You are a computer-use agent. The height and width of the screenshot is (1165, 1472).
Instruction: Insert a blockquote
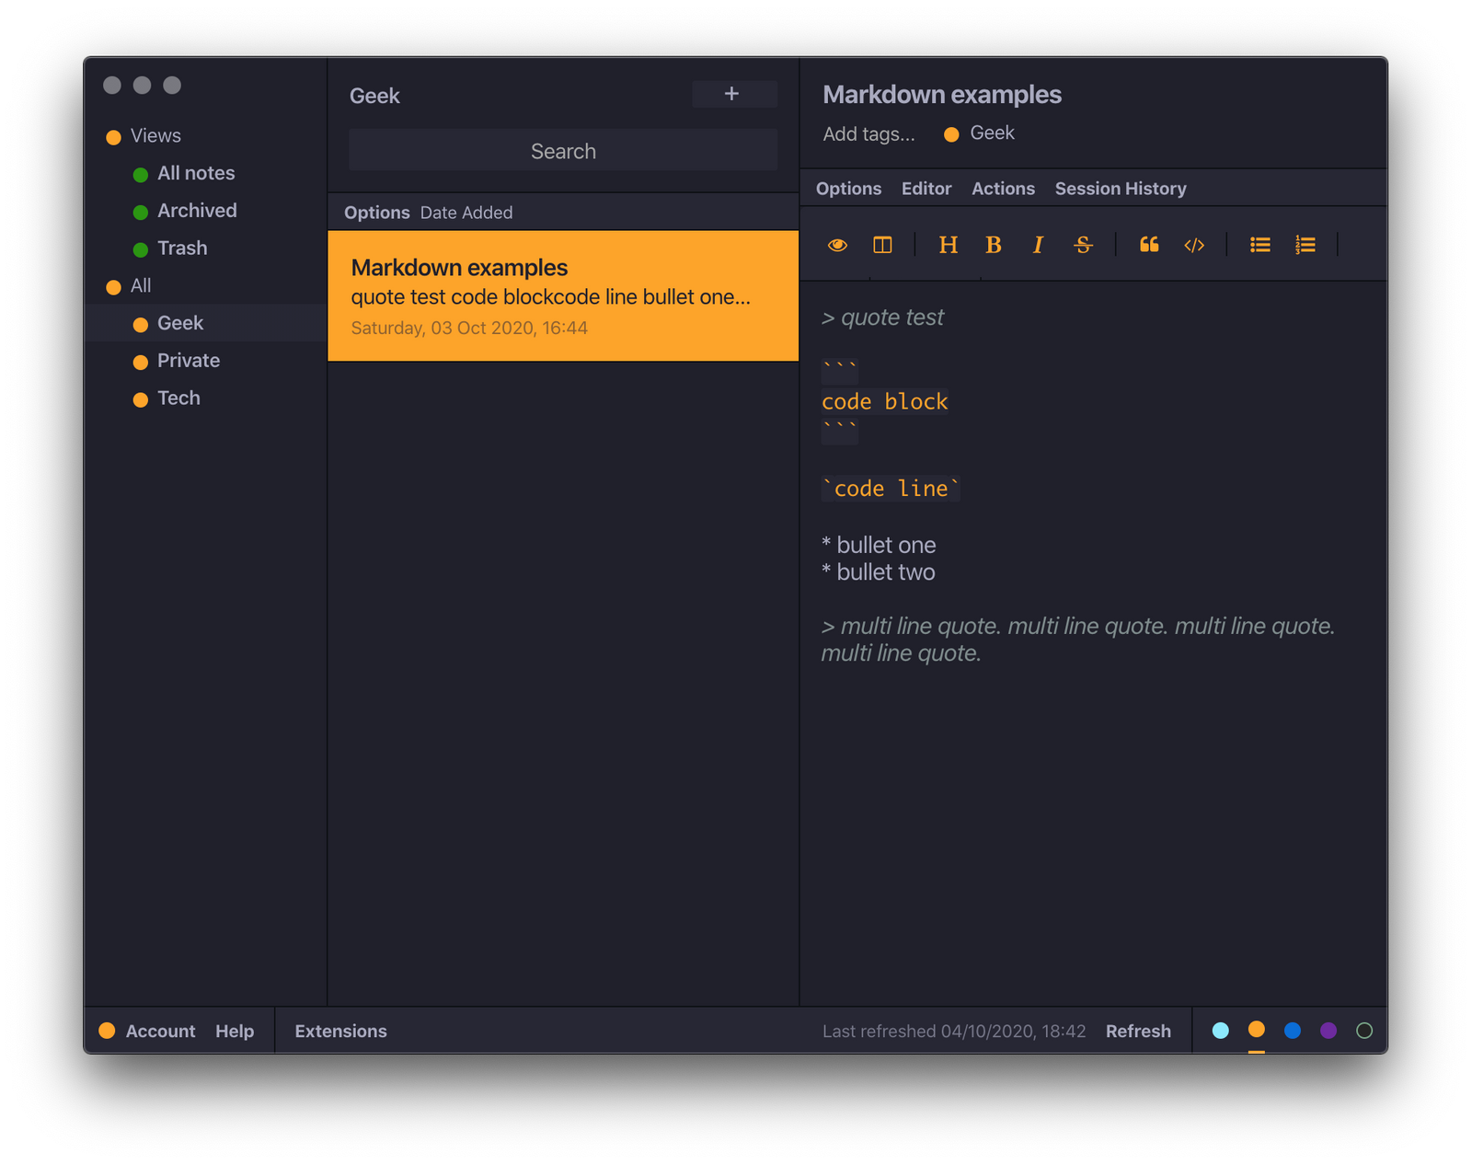click(x=1148, y=245)
